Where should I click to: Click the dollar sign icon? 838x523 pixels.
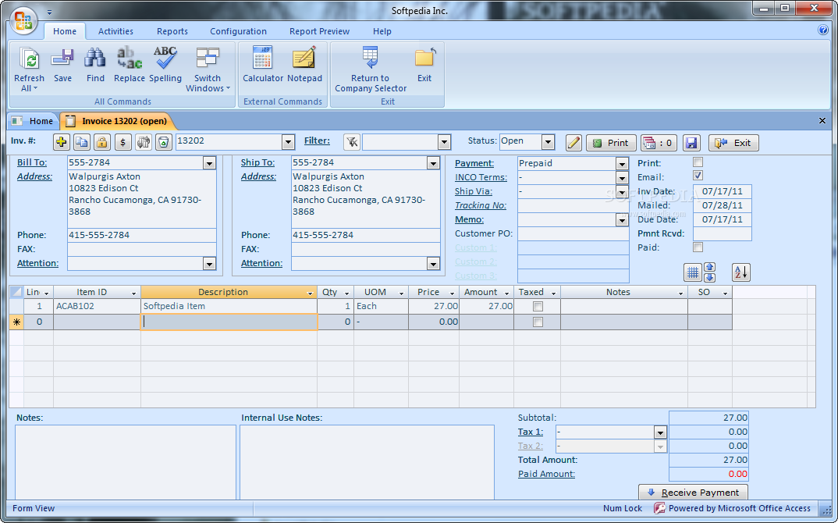click(123, 142)
